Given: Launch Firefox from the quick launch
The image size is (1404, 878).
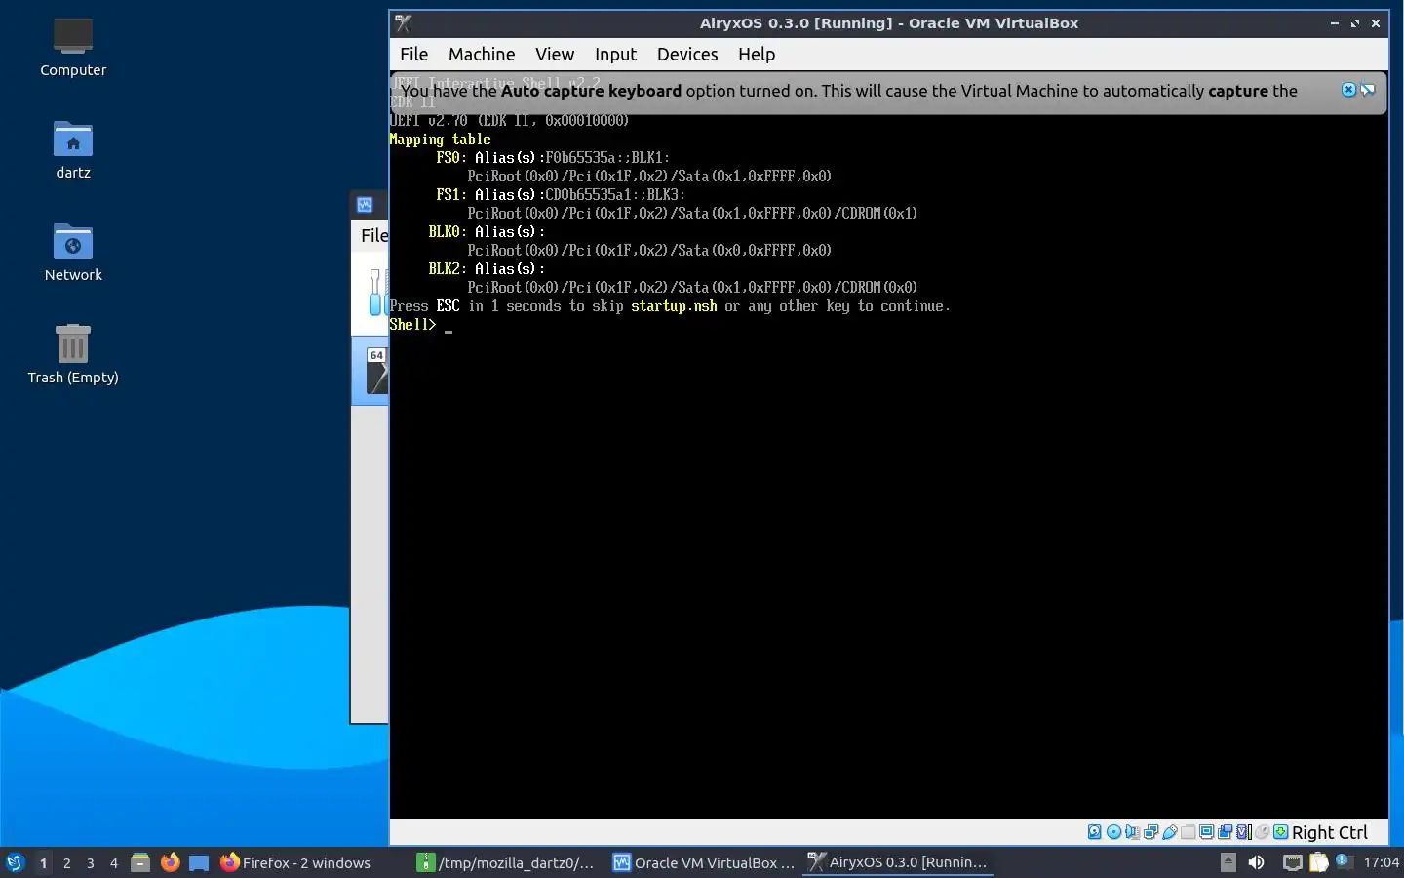Looking at the screenshot, I should [x=170, y=862].
